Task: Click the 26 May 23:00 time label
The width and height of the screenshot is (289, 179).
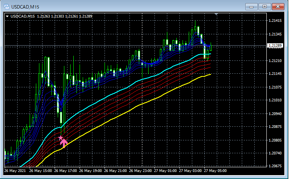Action: pyautogui.click(x=140, y=171)
